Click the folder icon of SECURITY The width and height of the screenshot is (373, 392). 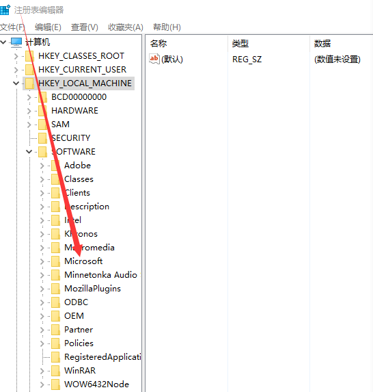click(42, 138)
